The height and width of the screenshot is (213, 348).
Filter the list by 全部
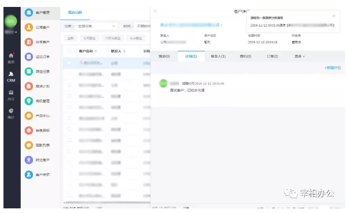70,38
